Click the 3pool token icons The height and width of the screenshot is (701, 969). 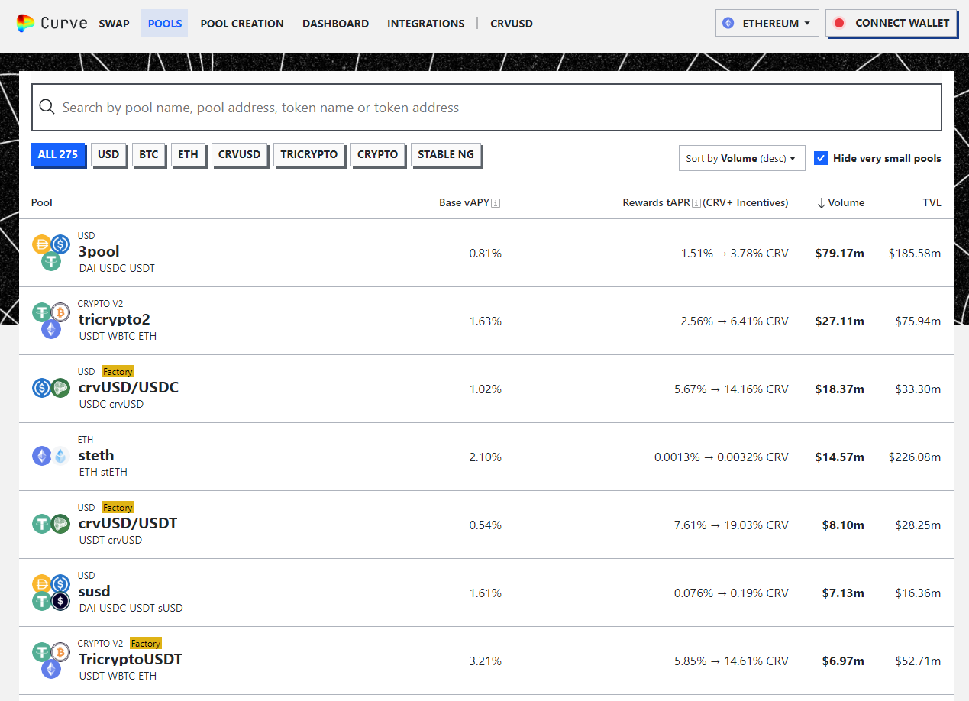coord(51,253)
